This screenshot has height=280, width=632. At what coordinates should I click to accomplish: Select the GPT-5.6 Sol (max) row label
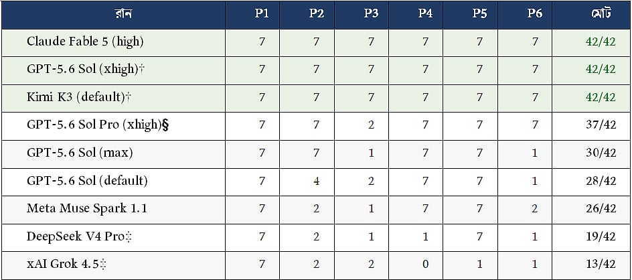[x=80, y=153]
